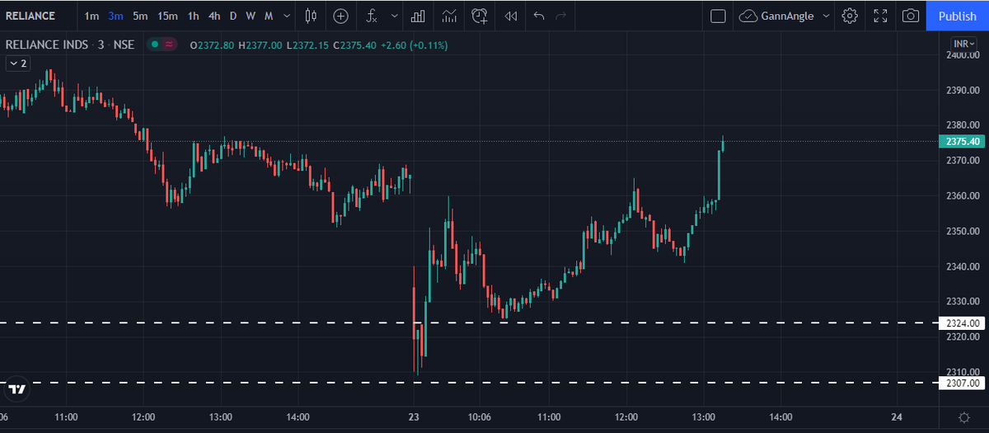The width and height of the screenshot is (989, 433).
Task: Click the cloud save icon beside GannAngle
Action: coord(748,16)
